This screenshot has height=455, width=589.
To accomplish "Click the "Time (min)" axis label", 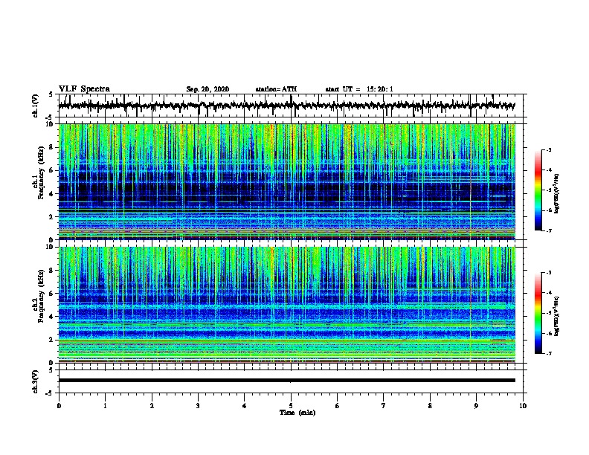I will click(x=297, y=413).
